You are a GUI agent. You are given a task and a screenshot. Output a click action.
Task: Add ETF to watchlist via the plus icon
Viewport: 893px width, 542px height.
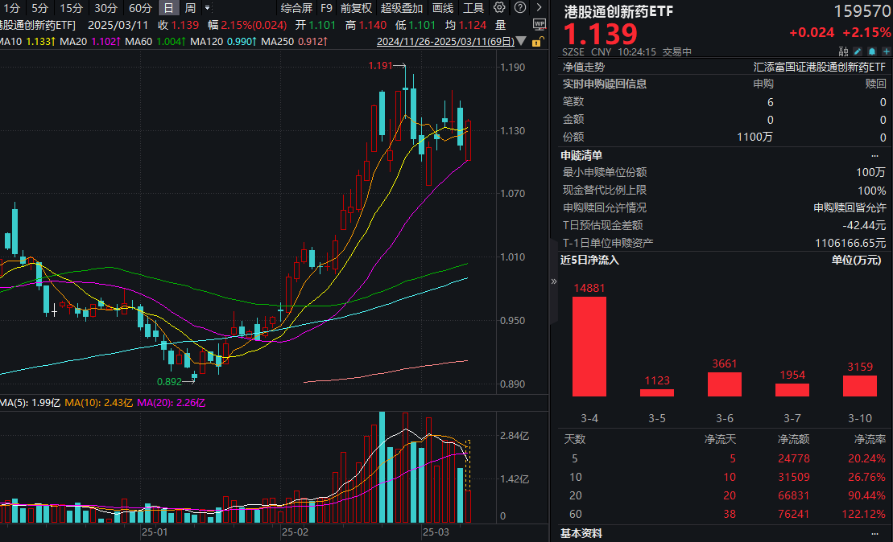pyautogui.click(x=885, y=51)
